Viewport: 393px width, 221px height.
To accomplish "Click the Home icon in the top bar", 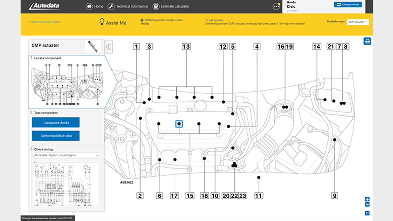I will point(89,6).
